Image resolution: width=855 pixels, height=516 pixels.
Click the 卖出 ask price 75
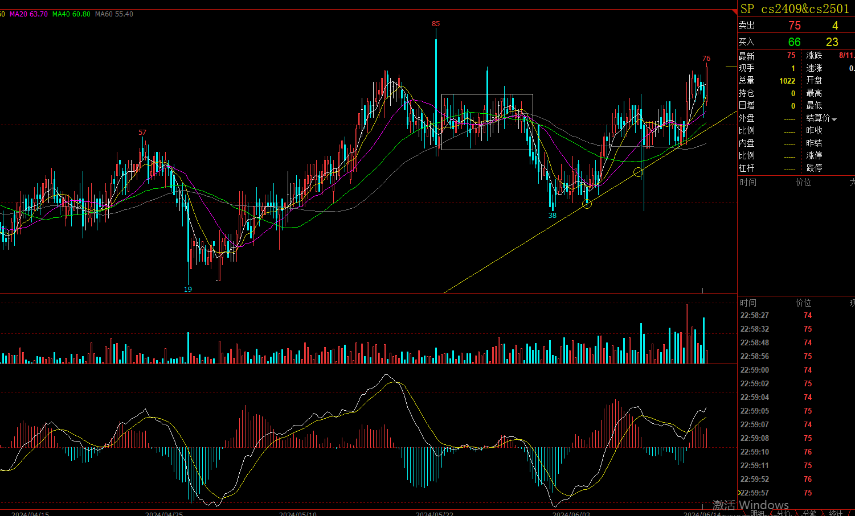(794, 26)
